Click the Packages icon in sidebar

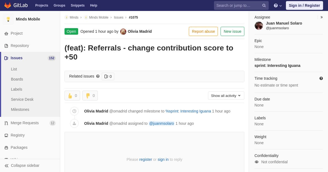click(x=6, y=148)
